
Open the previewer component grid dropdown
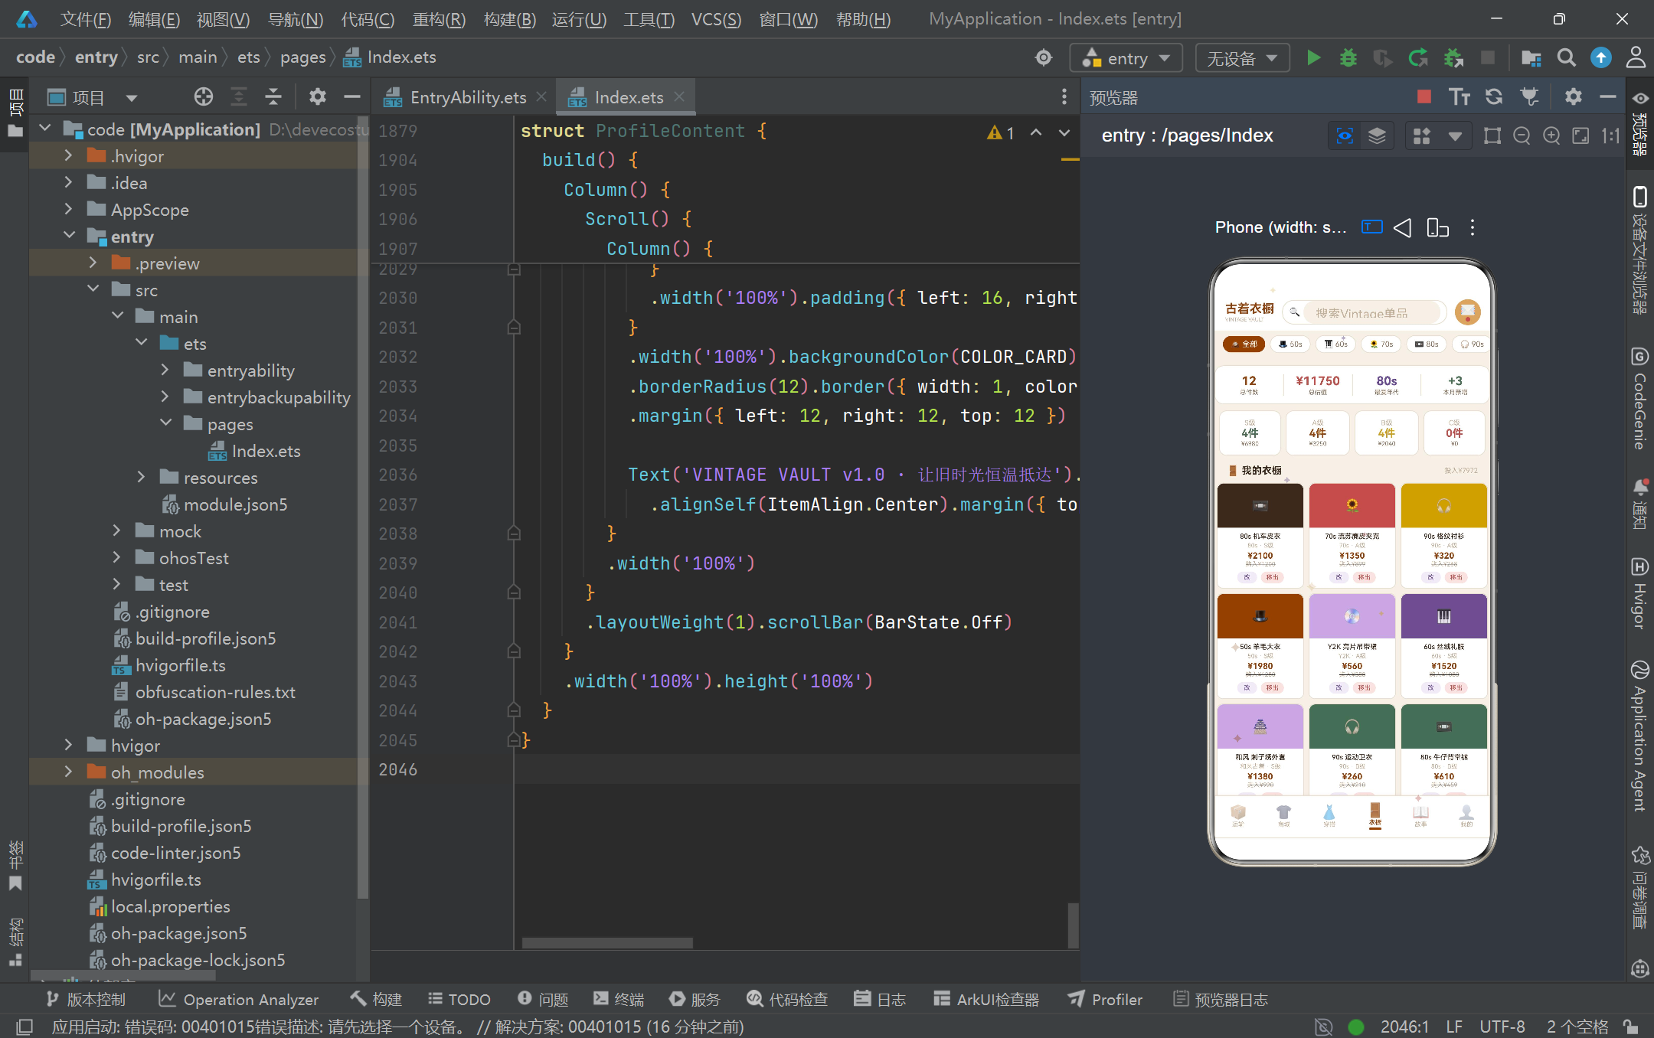tap(1437, 135)
